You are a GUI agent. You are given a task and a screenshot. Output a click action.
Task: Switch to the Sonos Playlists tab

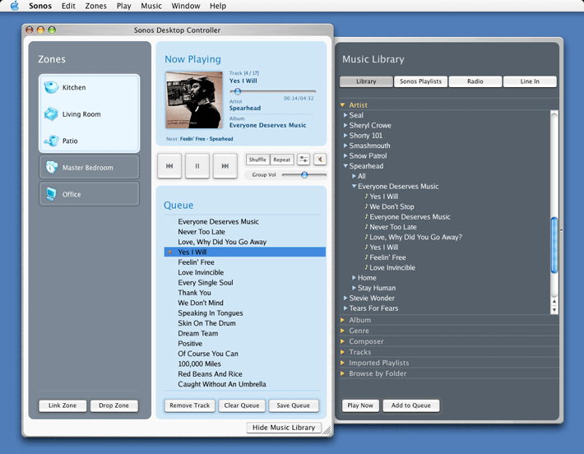(x=420, y=81)
